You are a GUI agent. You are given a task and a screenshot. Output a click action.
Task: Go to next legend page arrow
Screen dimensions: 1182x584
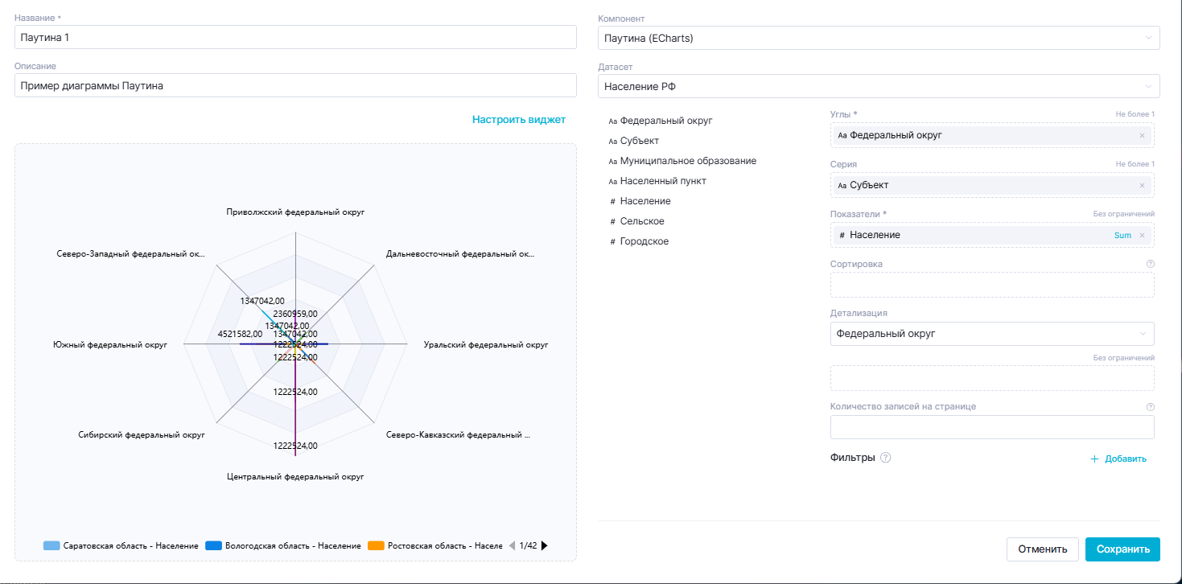[545, 545]
